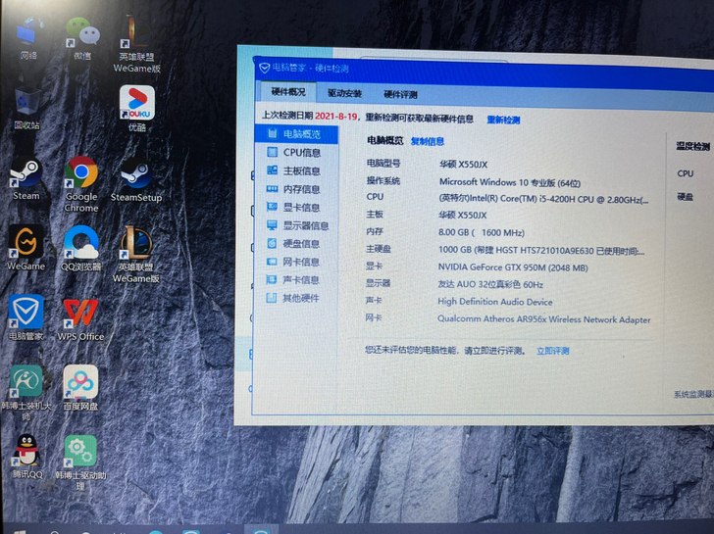The height and width of the screenshot is (534, 714).
Task: Click NVIDIA GeForce GTX 950M text
Action: tap(513, 267)
